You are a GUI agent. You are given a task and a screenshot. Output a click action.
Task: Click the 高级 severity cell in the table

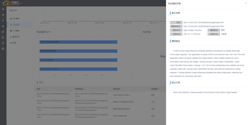pyautogui.click(x=153, y=95)
